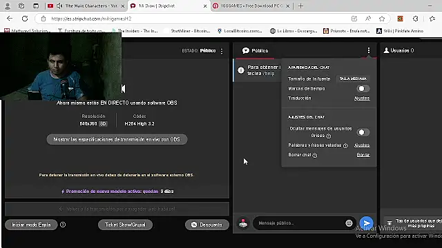
Task: Click Mostrar las especificaciones de transmisión OBS
Action: point(117,139)
